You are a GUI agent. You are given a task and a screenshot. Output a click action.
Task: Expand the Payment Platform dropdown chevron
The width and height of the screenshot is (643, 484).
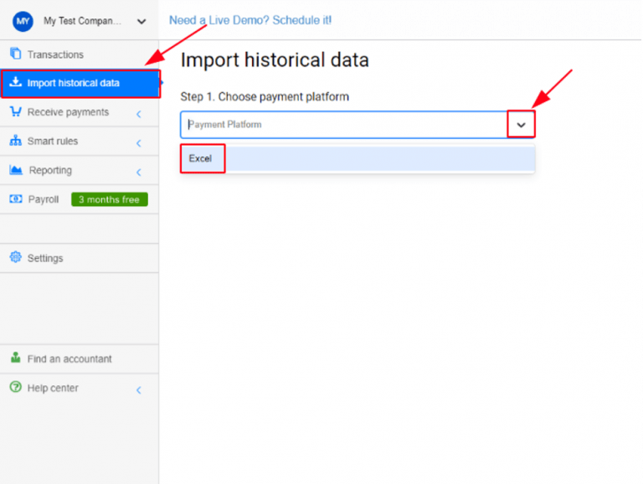coord(521,125)
